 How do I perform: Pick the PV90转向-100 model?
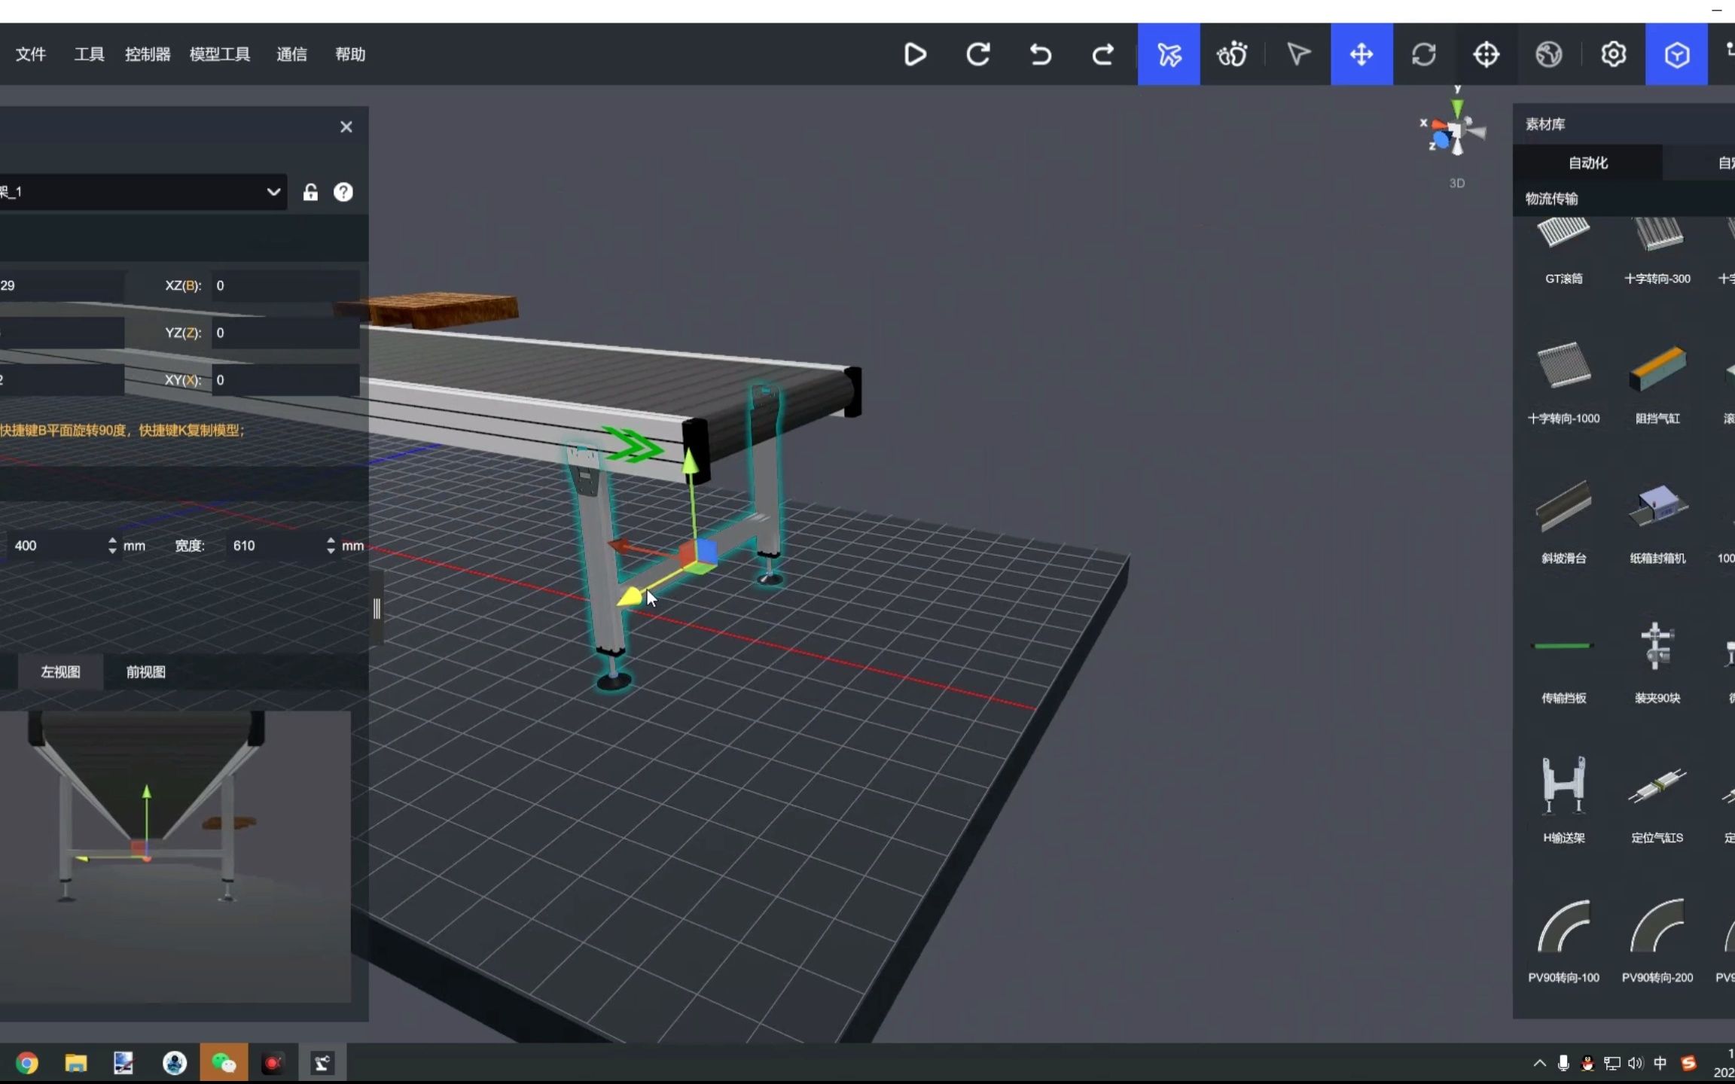click(1563, 941)
